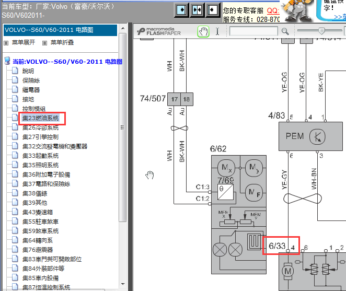Click the tree panel scroll-up arrow

coord(123,28)
